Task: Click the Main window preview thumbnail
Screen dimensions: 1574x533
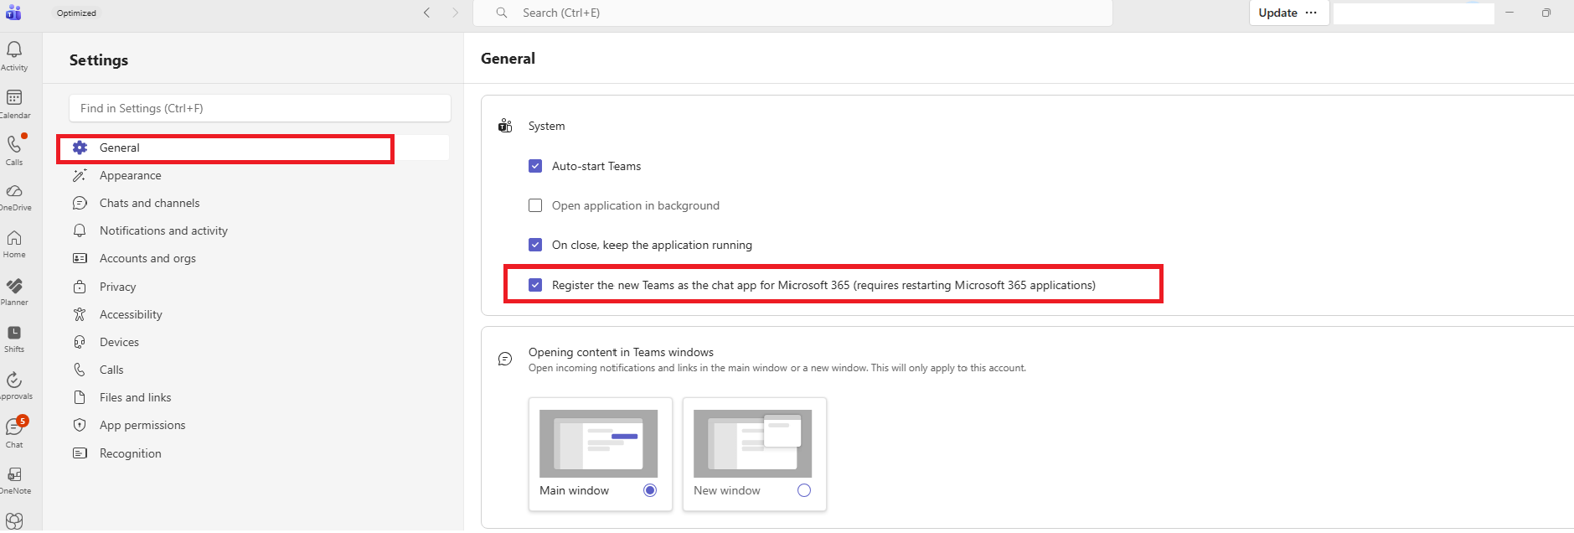Action: pos(598,443)
